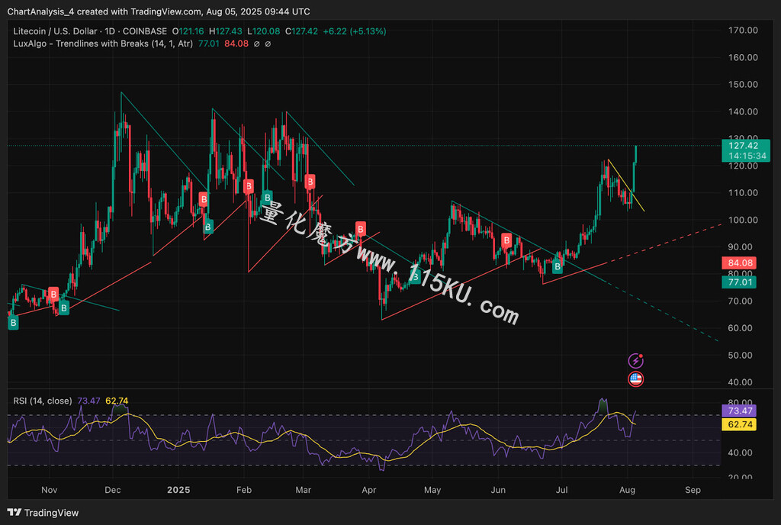Click the 2025 year label on the time axis

click(x=178, y=490)
